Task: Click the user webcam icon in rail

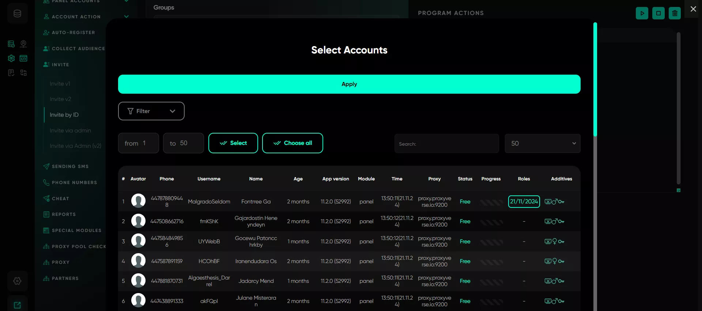Action: (x=23, y=44)
